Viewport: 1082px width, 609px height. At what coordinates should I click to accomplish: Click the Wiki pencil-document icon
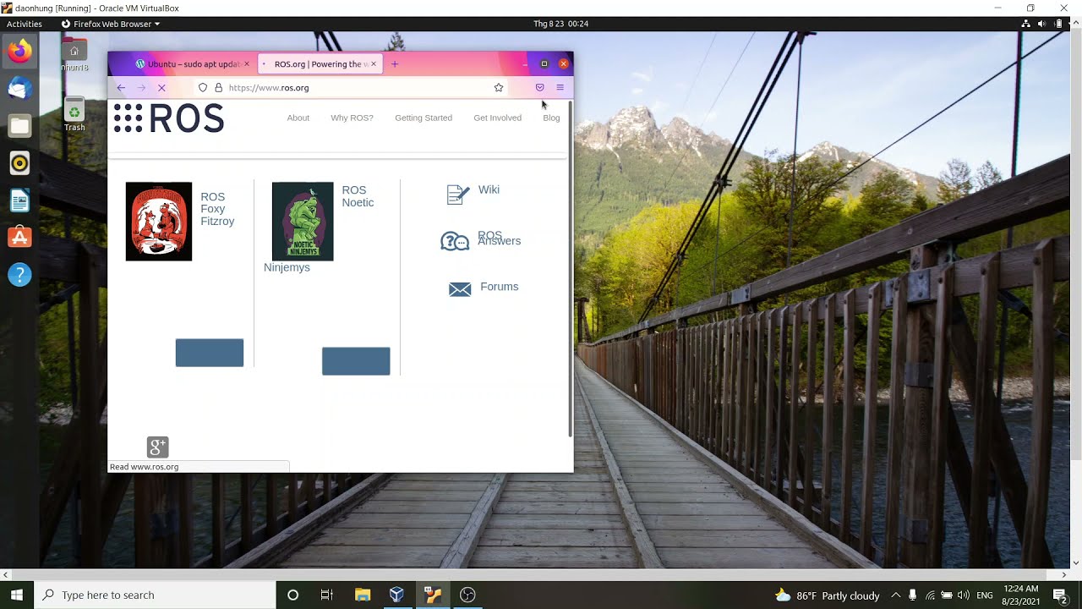pyautogui.click(x=457, y=195)
